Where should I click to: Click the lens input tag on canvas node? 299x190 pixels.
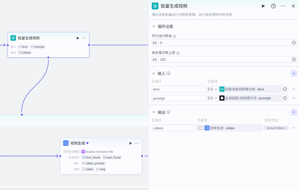tap(23, 47)
